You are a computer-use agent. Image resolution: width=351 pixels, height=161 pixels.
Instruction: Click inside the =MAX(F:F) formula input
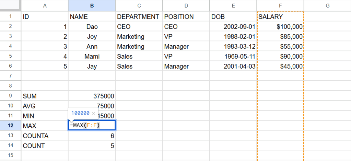pos(92,126)
